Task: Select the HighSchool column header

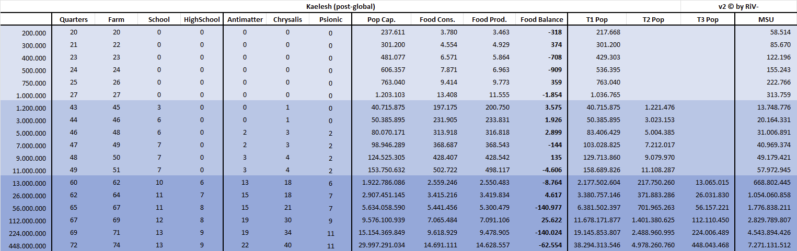Action: pos(202,20)
